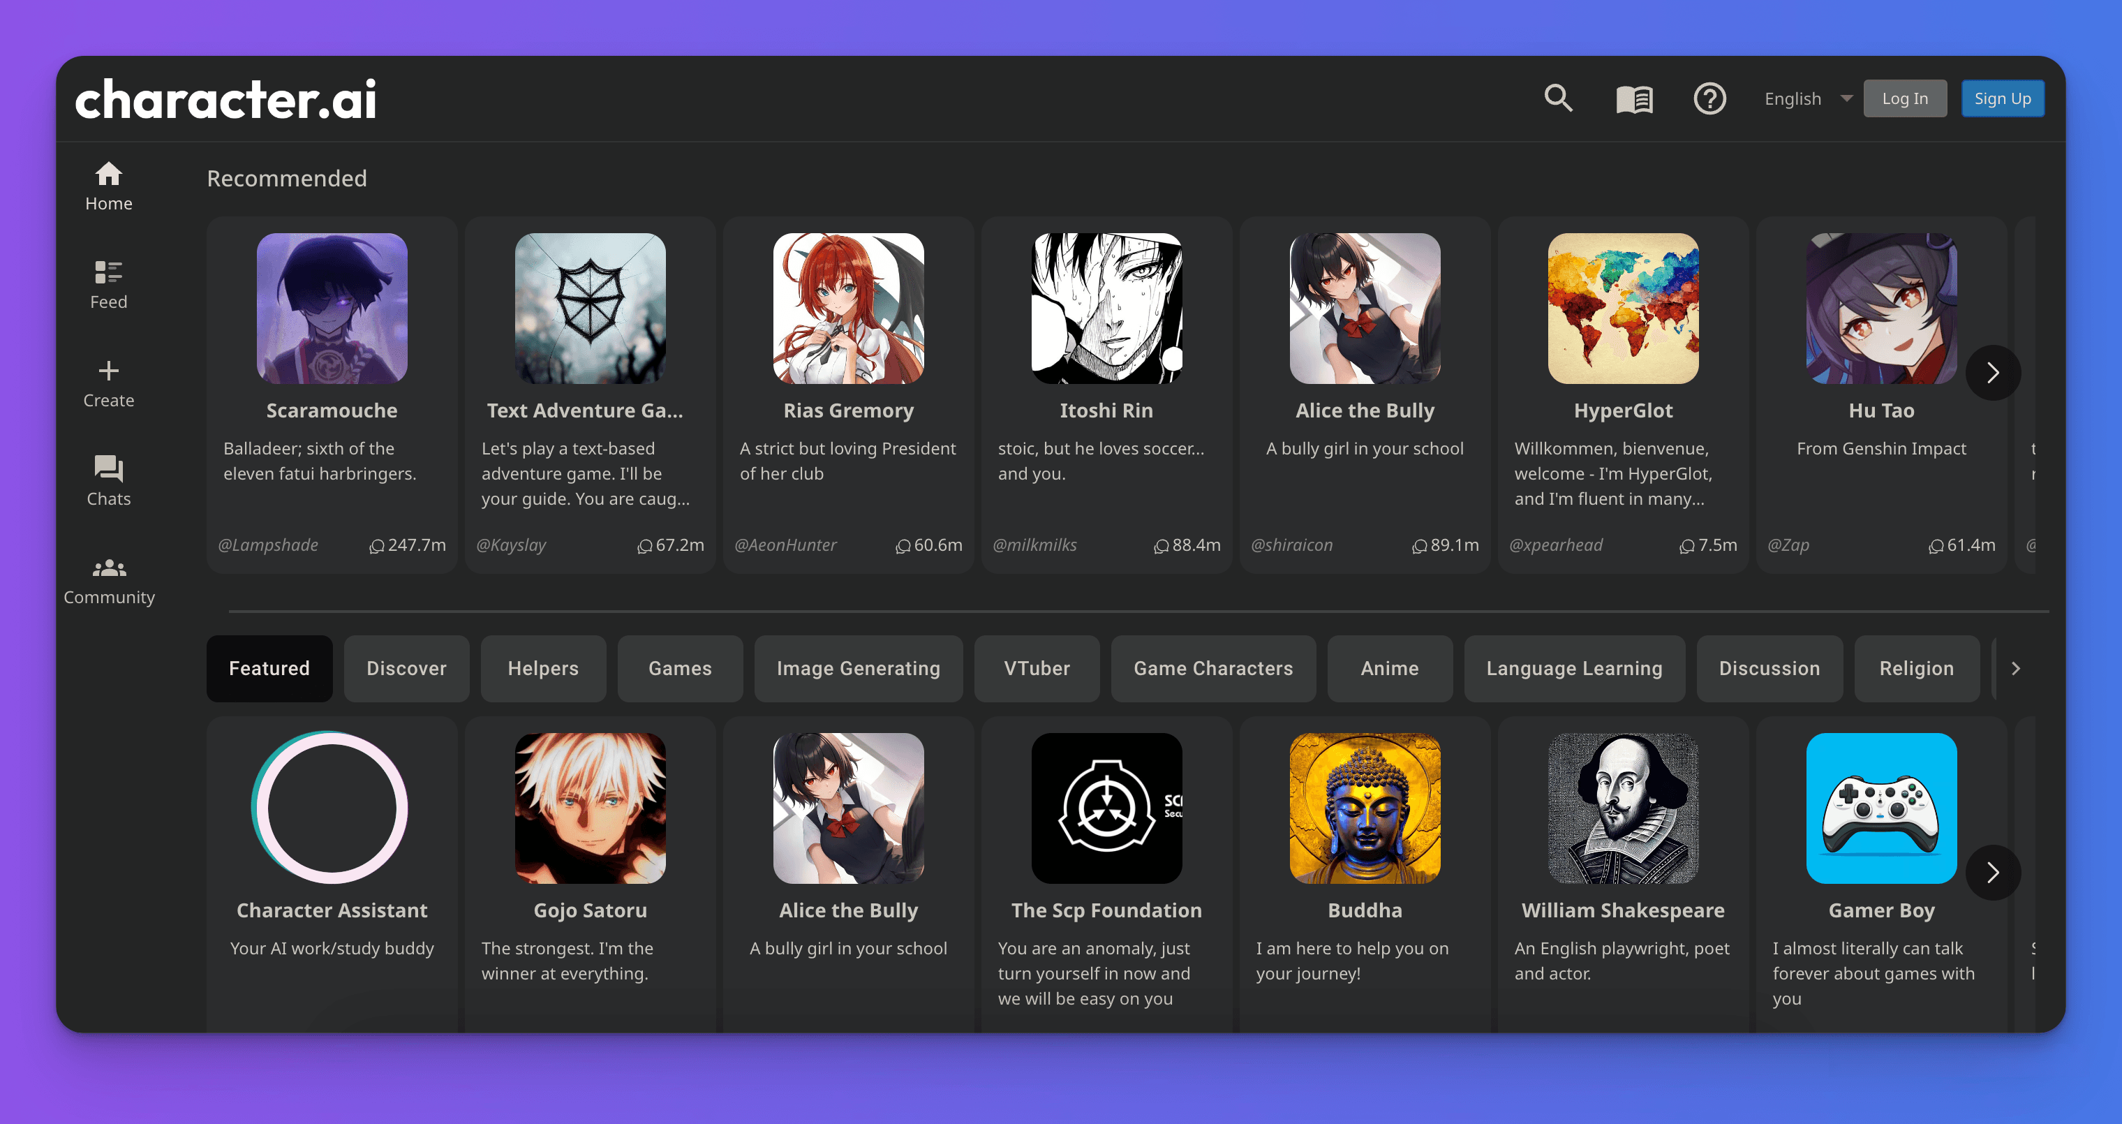Open the book guide icon
Viewport: 2122px width, 1124px height.
(x=1633, y=100)
